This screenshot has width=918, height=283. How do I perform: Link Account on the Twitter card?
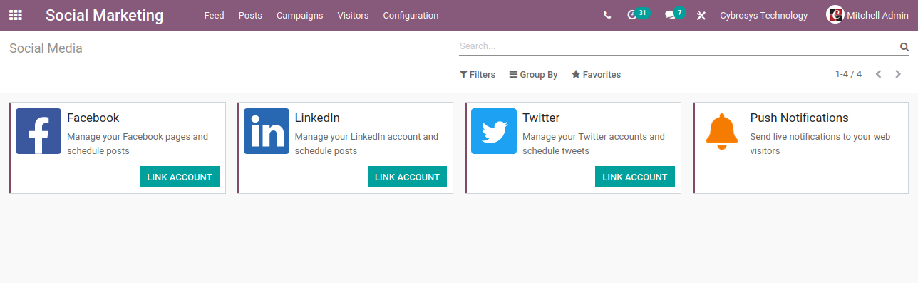[635, 177]
